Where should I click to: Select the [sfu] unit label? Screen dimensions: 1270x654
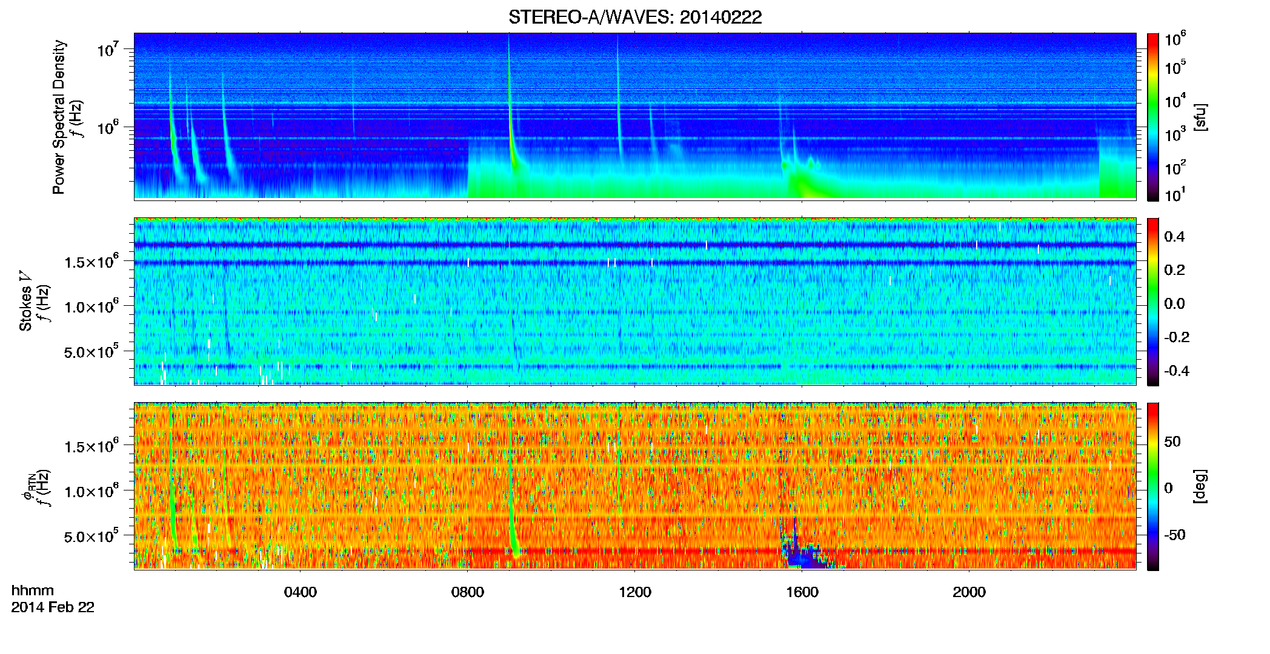1200,117
